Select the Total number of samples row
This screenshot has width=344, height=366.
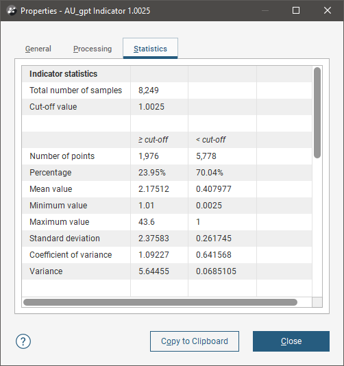pyautogui.click(x=167, y=90)
